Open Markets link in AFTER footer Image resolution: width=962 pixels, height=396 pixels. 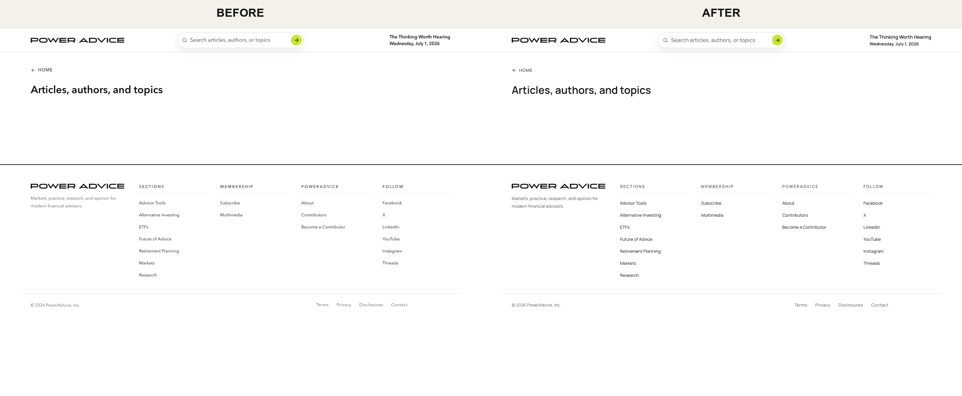[628, 263]
